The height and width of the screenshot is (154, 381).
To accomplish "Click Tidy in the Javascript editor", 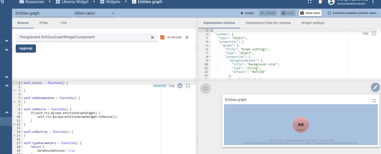I will [x=172, y=85].
